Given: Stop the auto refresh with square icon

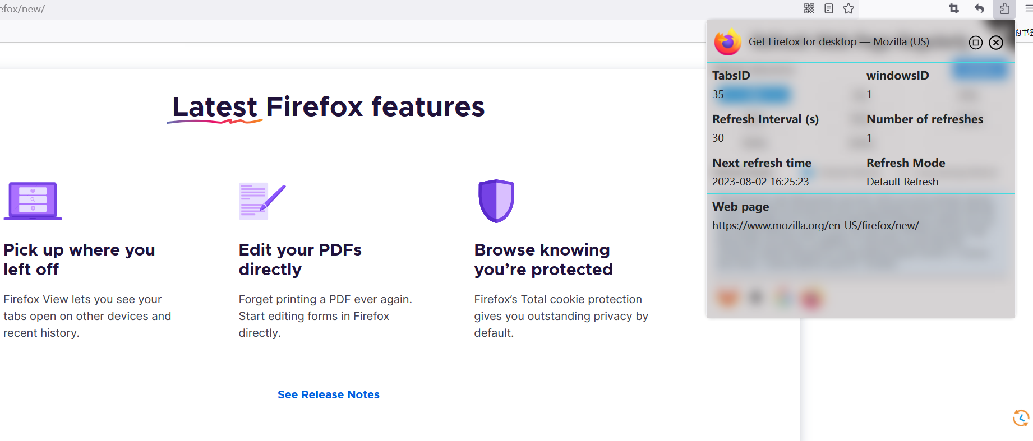Looking at the screenshot, I should (976, 43).
